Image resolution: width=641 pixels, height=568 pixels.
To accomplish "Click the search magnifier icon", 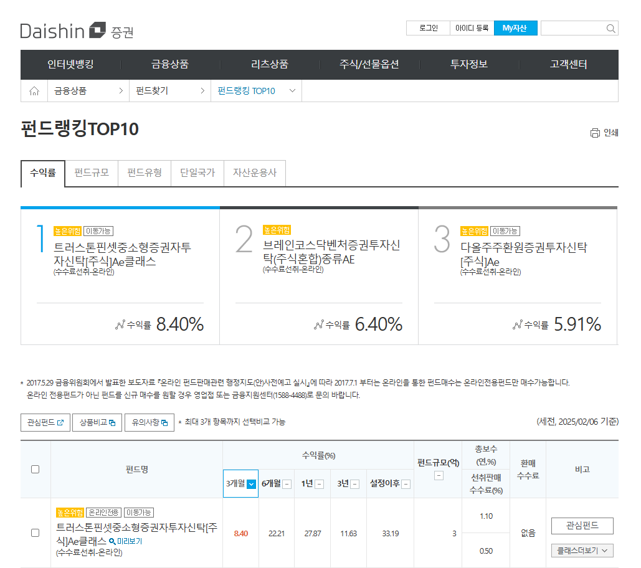I will tap(610, 27).
